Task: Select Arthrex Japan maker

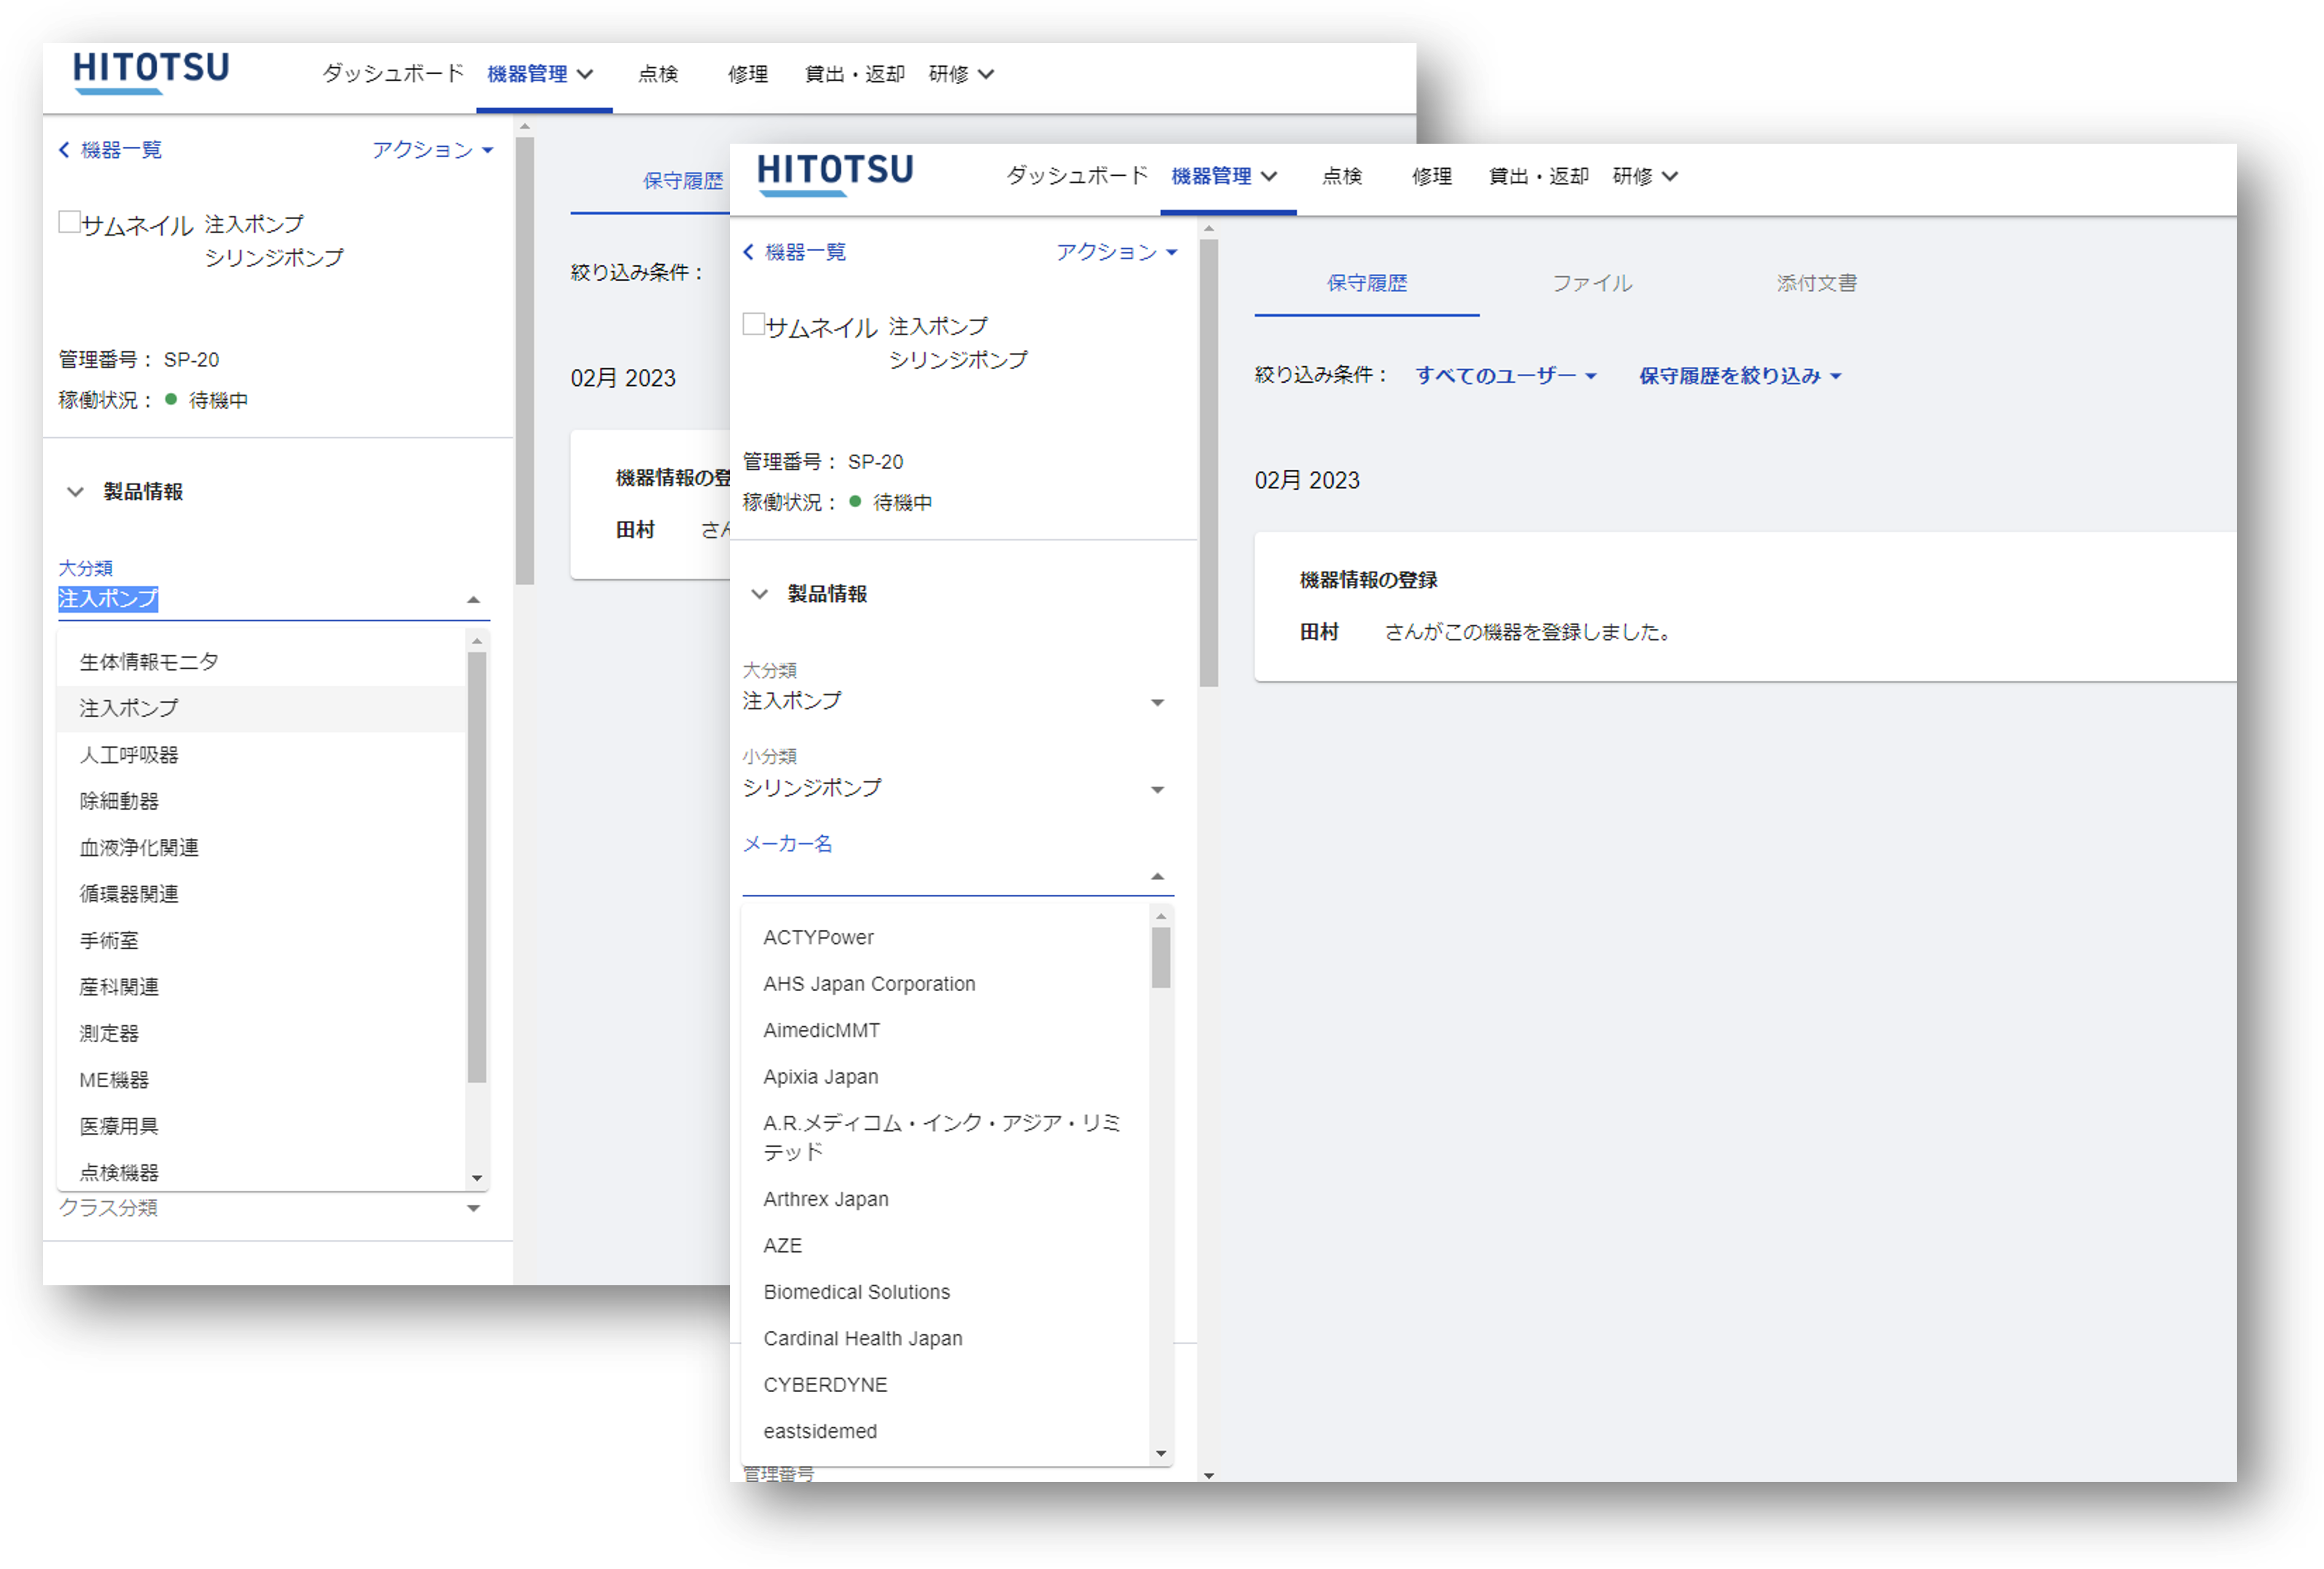Action: coord(946,1199)
